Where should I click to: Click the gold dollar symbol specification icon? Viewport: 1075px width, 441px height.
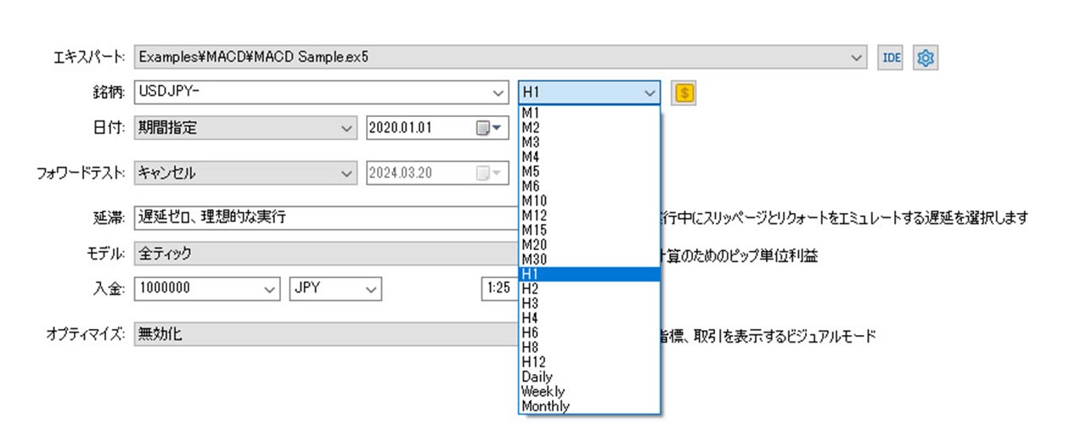pyautogui.click(x=684, y=92)
